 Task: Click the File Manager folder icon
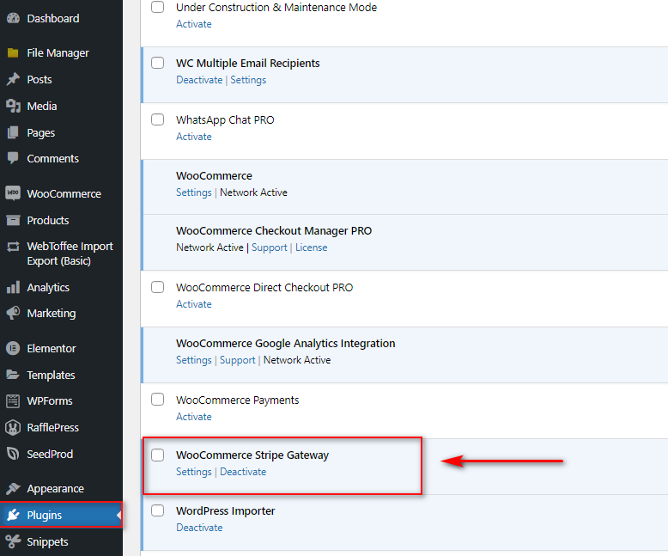13,53
